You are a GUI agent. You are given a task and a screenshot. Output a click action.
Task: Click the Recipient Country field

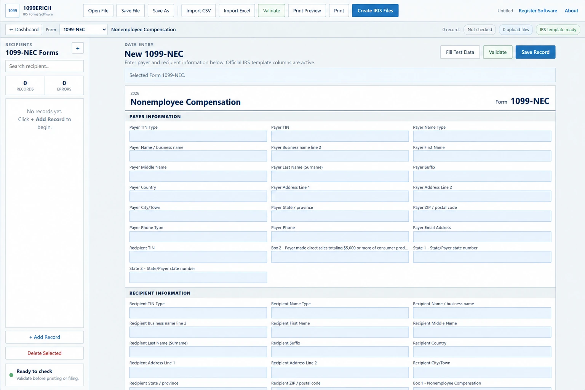482,352
